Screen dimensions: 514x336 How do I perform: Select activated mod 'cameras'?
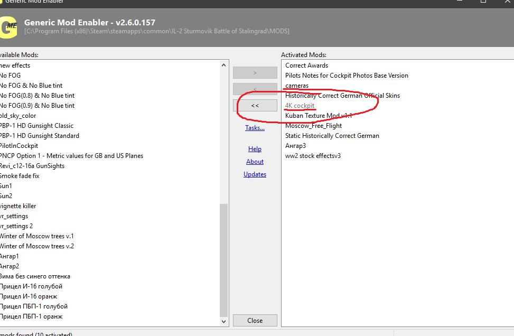click(297, 86)
